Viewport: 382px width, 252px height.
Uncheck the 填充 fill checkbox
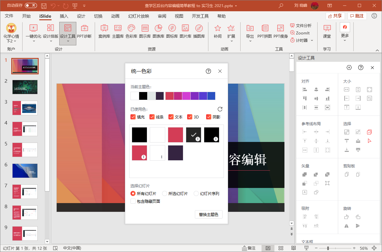click(x=133, y=117)
